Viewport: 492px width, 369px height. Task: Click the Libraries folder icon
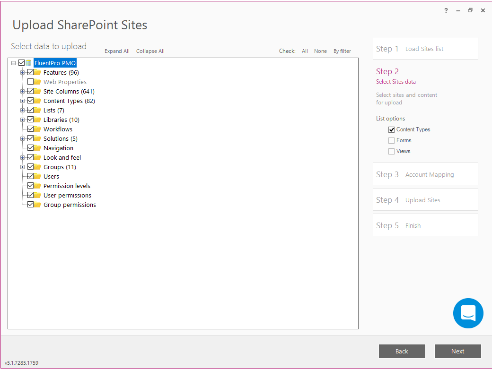(37, 120)
